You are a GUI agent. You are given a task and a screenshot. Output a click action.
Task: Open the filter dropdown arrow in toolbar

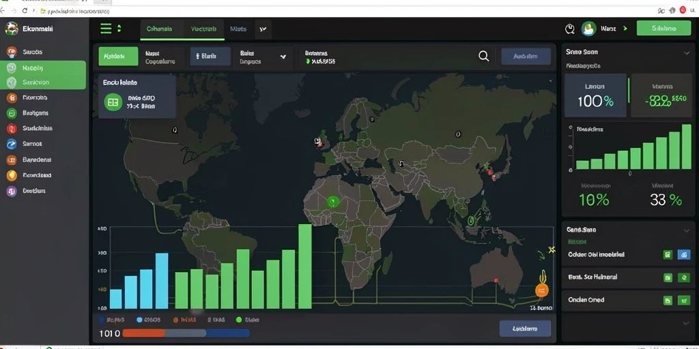(x=283, y=57)
